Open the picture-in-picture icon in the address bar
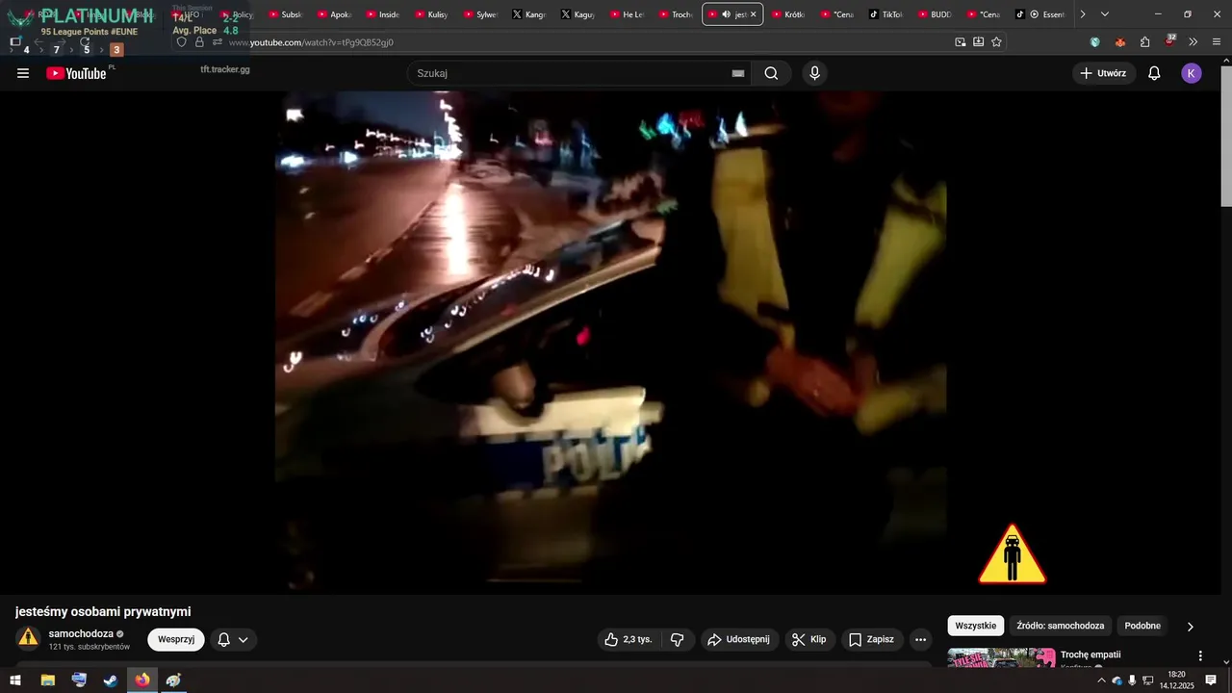 click(x=961, y=42)
